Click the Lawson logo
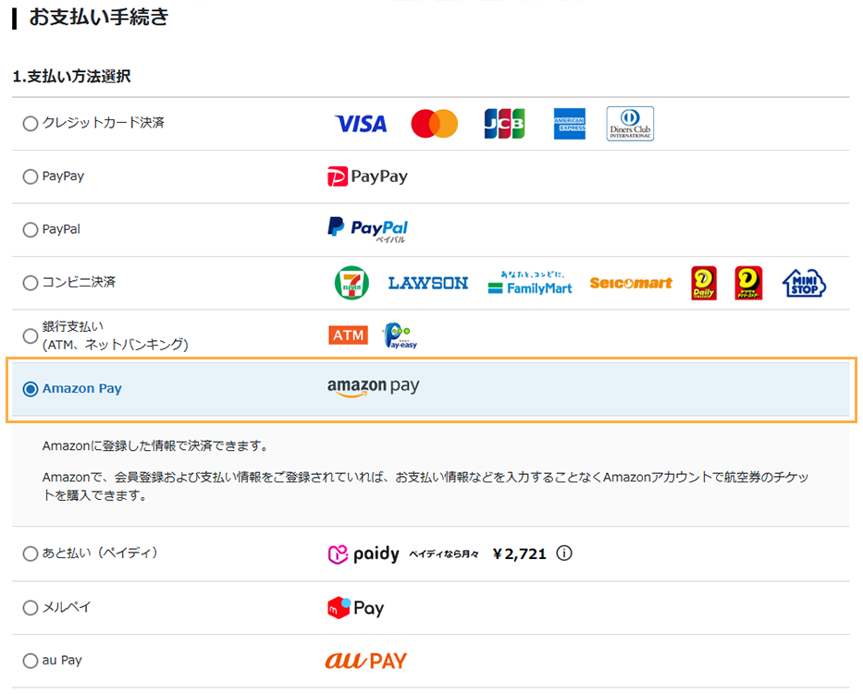Image resolution: width=863 pixels, height=694 pixels. tap(427, 284)
